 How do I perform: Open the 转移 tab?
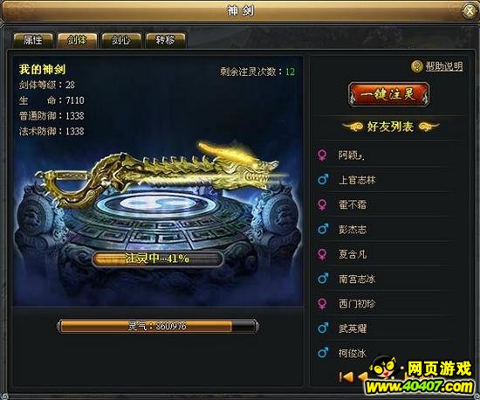165,40
